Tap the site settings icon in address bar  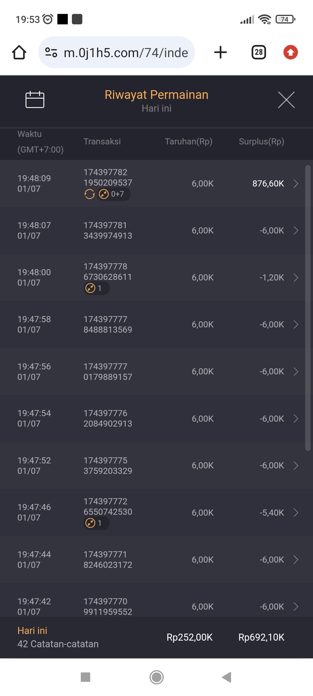(x=51, y=52)
